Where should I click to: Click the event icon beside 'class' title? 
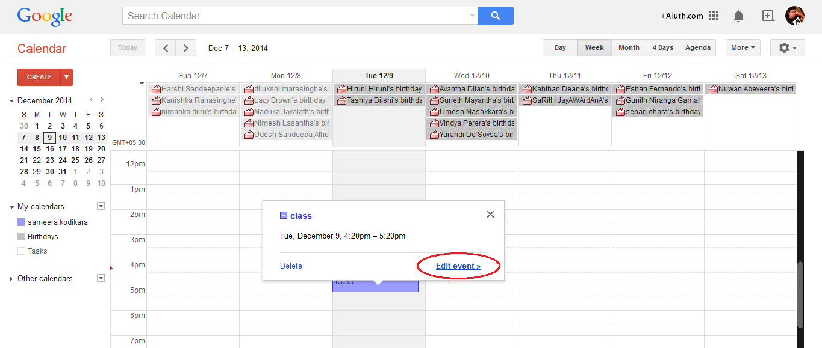click(283, 215)
